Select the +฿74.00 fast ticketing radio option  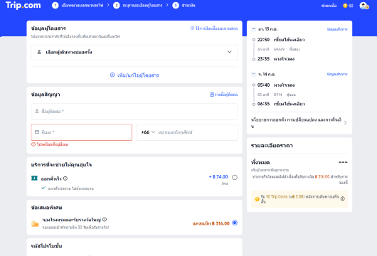235,177
